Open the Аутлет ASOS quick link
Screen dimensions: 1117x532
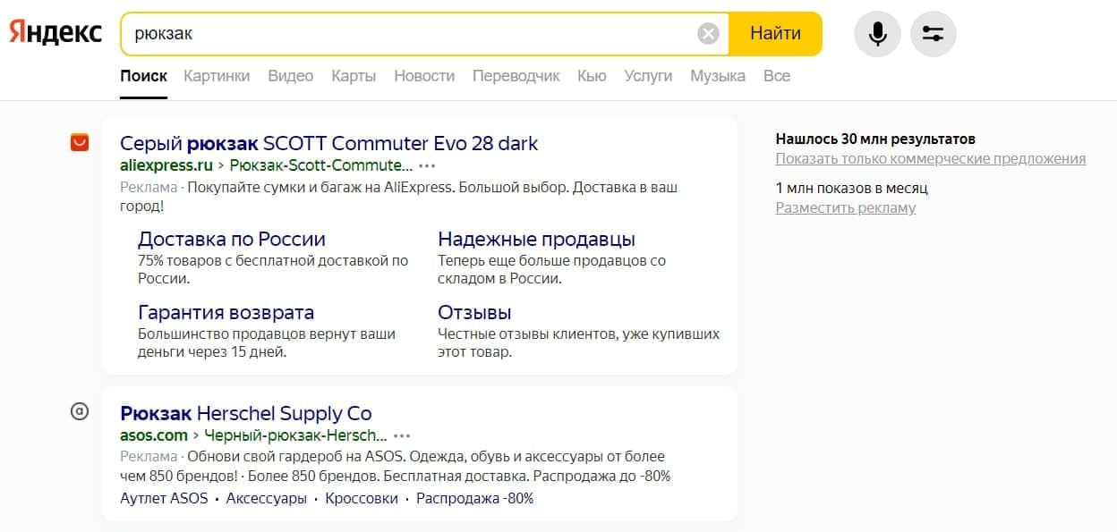tap(164, 498)
